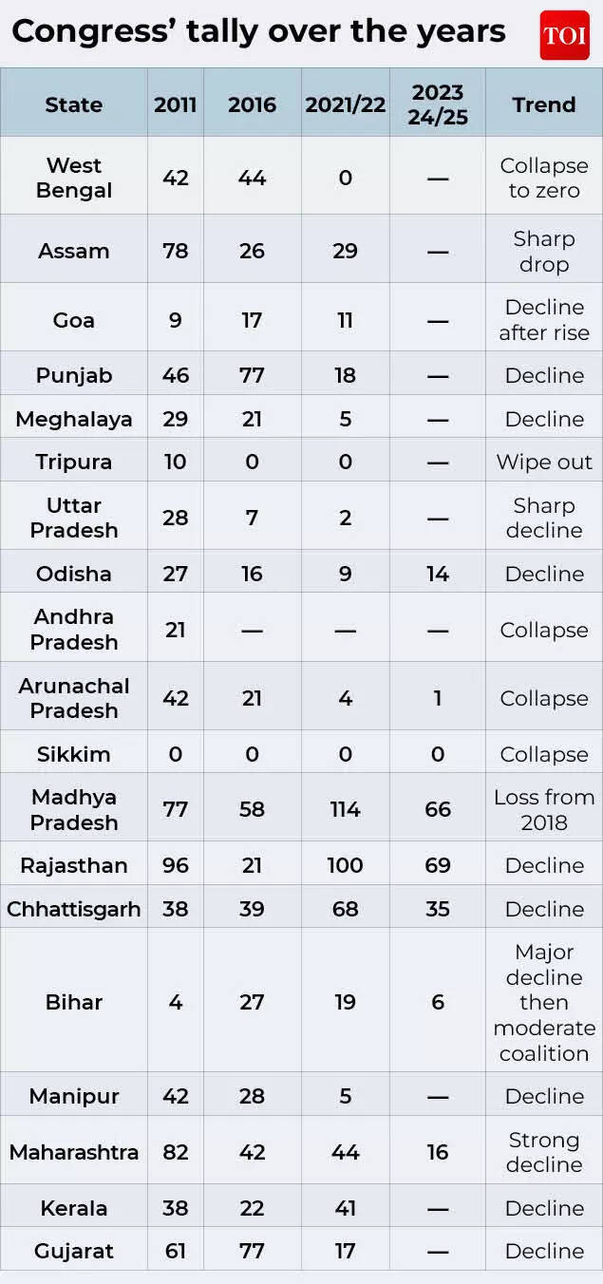Viewport: 603px width, 1284px height.
Task: Select the Trend column header
Action: pyautogui.click(x=544, y=104)
